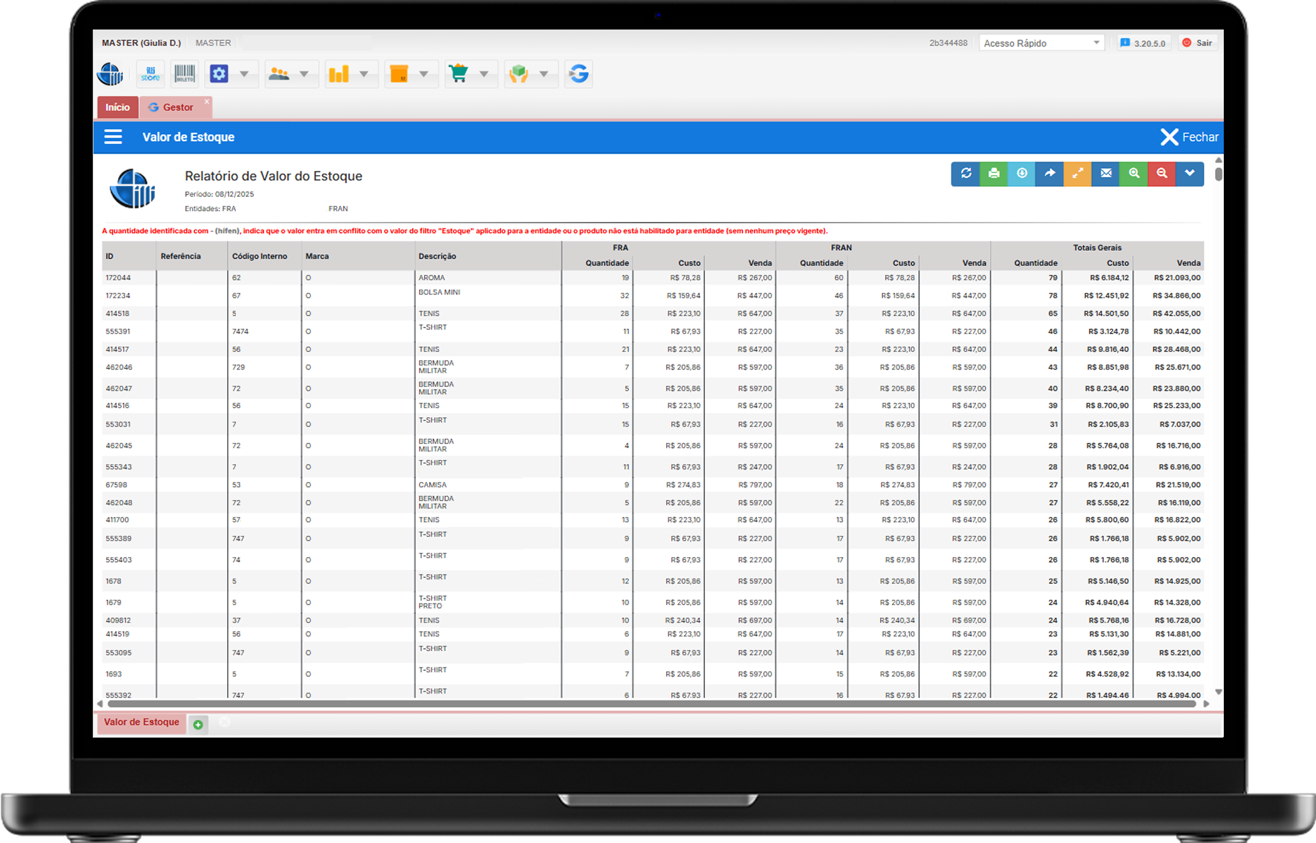Expand the gear settings menu arrow
This screenshot has width=1316, height=843.
click(x=244, y=74)
